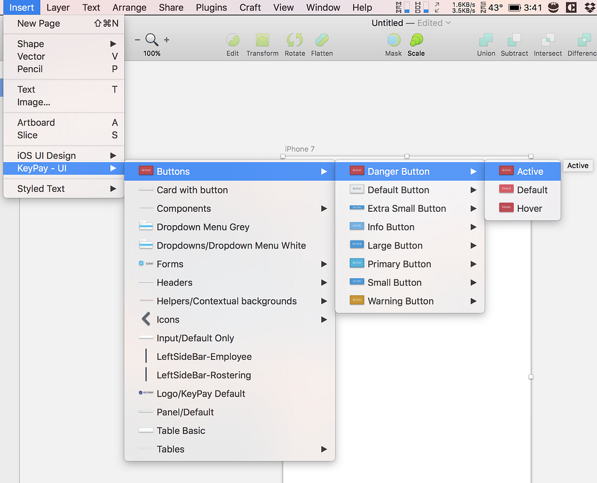Viewport: 597px width, 483px height.
Task: Open the Arrange menu
Action: 129,7
